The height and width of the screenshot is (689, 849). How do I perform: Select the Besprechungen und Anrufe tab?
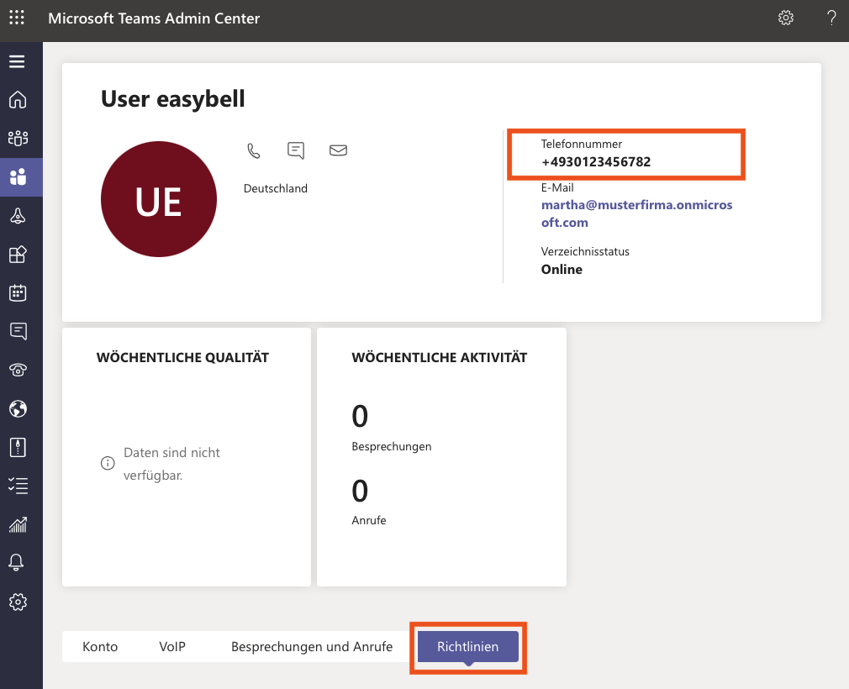[x=312, y=646]
